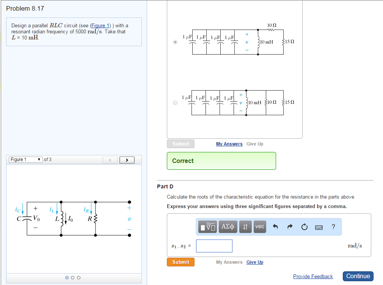Select the vec vector tool

click(x=260, y=227)
